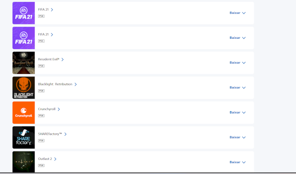Open the FIFA 21 PS4 cover thumbnail
Image resolution: width=296 pixels, height=174 pixels.
pos(24,13)
